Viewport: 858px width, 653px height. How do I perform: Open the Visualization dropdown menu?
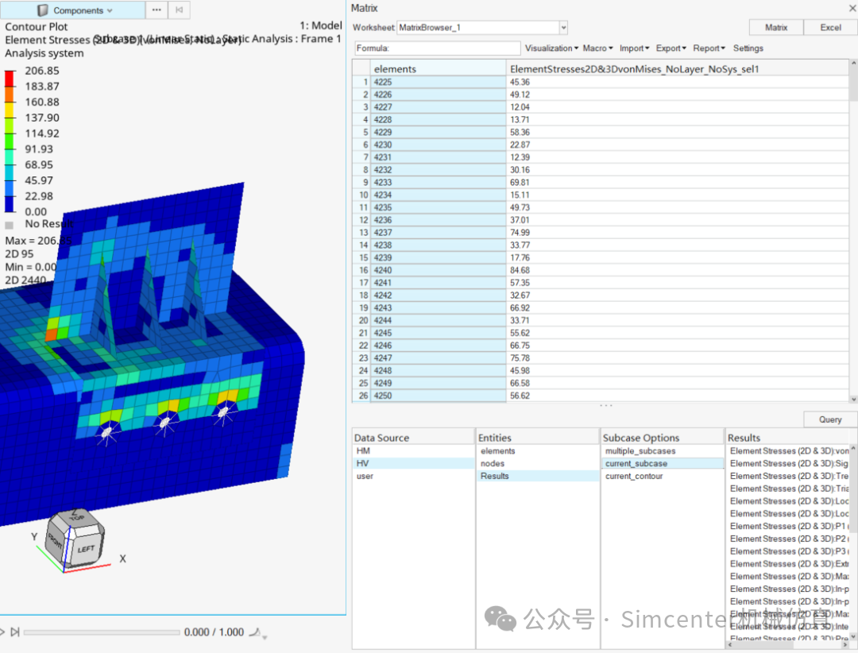click(x=551, y=48)
